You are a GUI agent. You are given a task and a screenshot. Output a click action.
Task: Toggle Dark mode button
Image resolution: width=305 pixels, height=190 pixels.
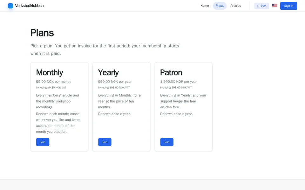[261, 6]
